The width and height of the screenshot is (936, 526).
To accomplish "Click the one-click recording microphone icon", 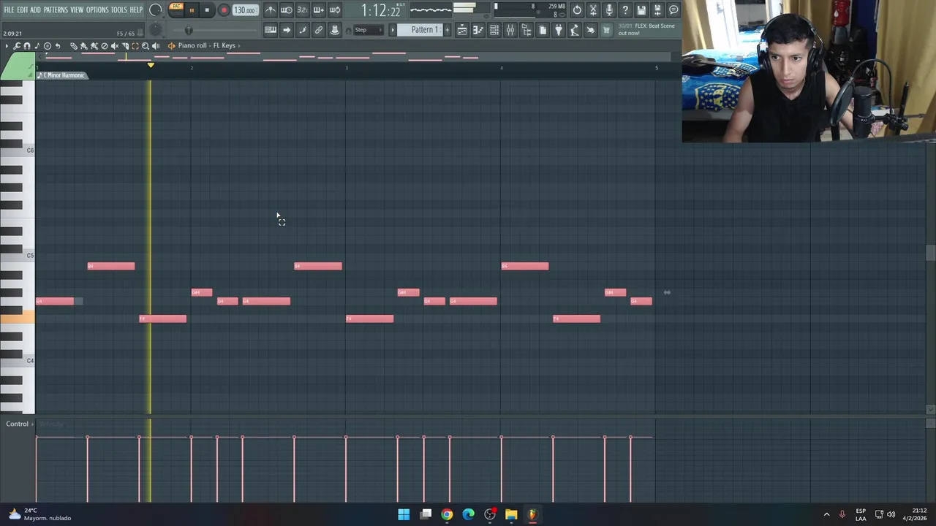I will point(609,10).
